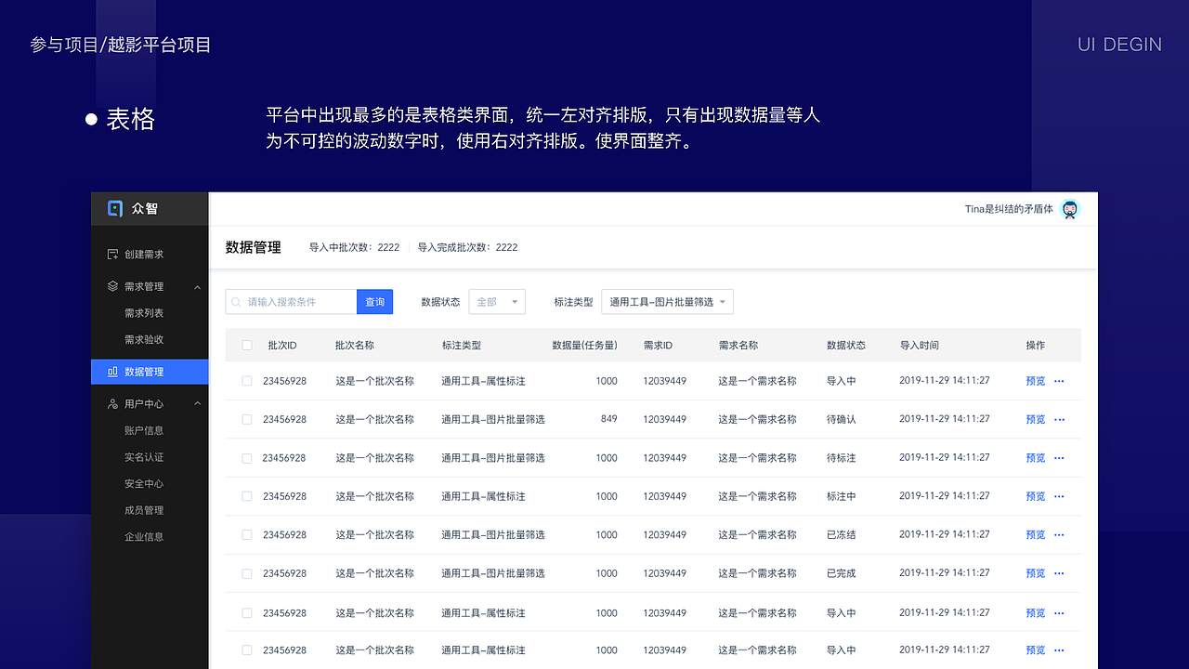Open the ... actions on the 已完成 row

click(x=1059, y=572)
